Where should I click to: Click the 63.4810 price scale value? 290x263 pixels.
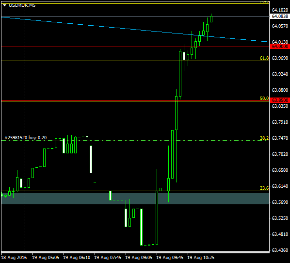(x=280, y=234)
